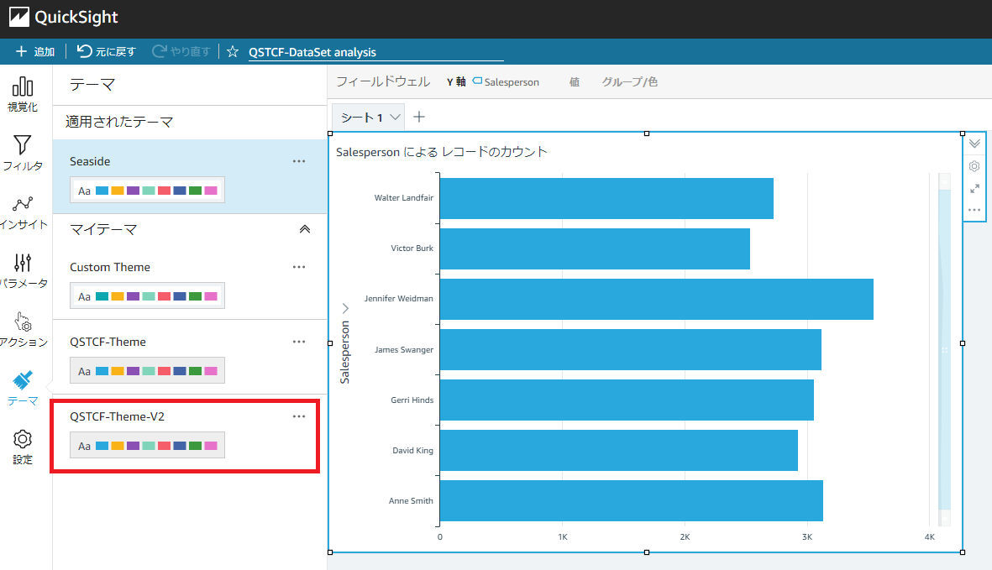Click the Walter Landfair bar
Screen dimensions: 992x570
point(606,198)
